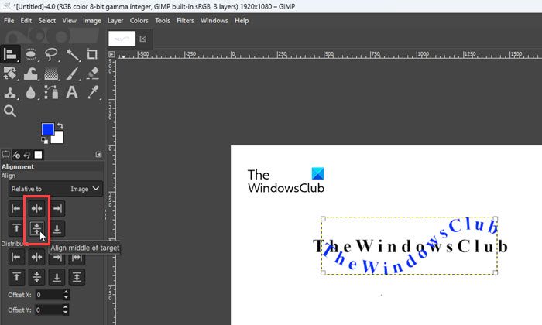
Task: Click the background white color swatch
Action: [59, 139]
